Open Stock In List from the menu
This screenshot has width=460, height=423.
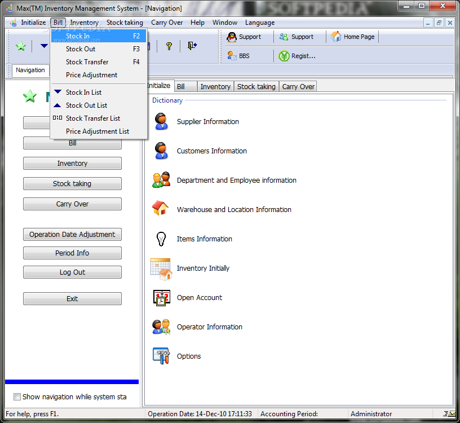(99, 92)
